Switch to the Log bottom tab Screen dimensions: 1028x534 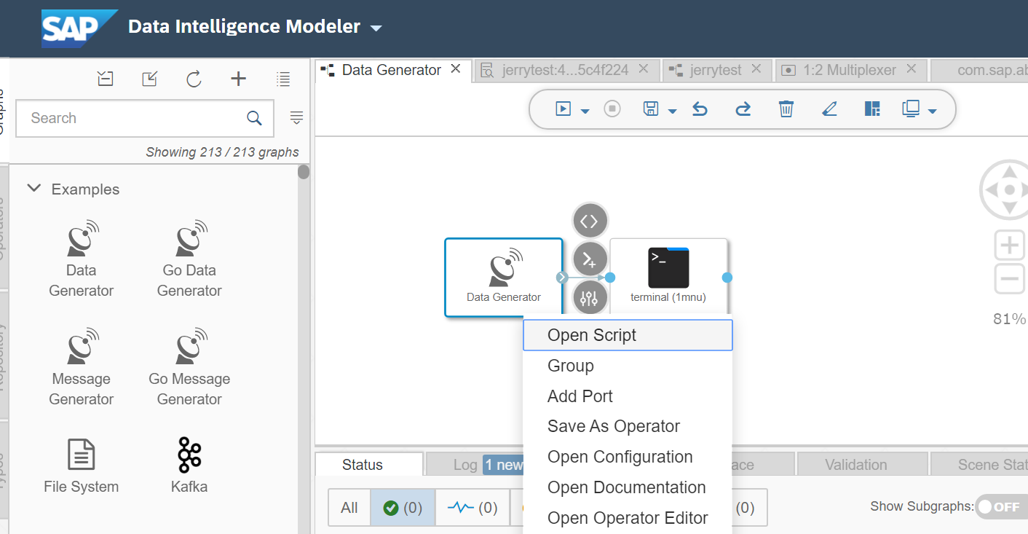(475, 465)
